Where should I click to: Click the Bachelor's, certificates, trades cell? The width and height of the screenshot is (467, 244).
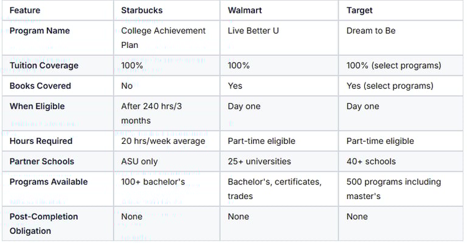tap(274, 189)
